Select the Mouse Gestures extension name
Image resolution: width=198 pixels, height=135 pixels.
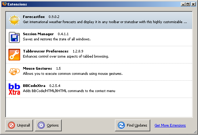pyautogui.click(x=37, y=69)
